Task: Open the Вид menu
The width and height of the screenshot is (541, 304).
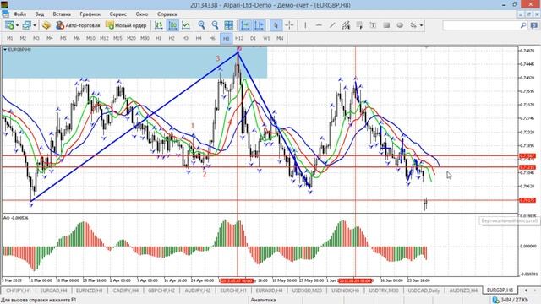Action: 40,14
